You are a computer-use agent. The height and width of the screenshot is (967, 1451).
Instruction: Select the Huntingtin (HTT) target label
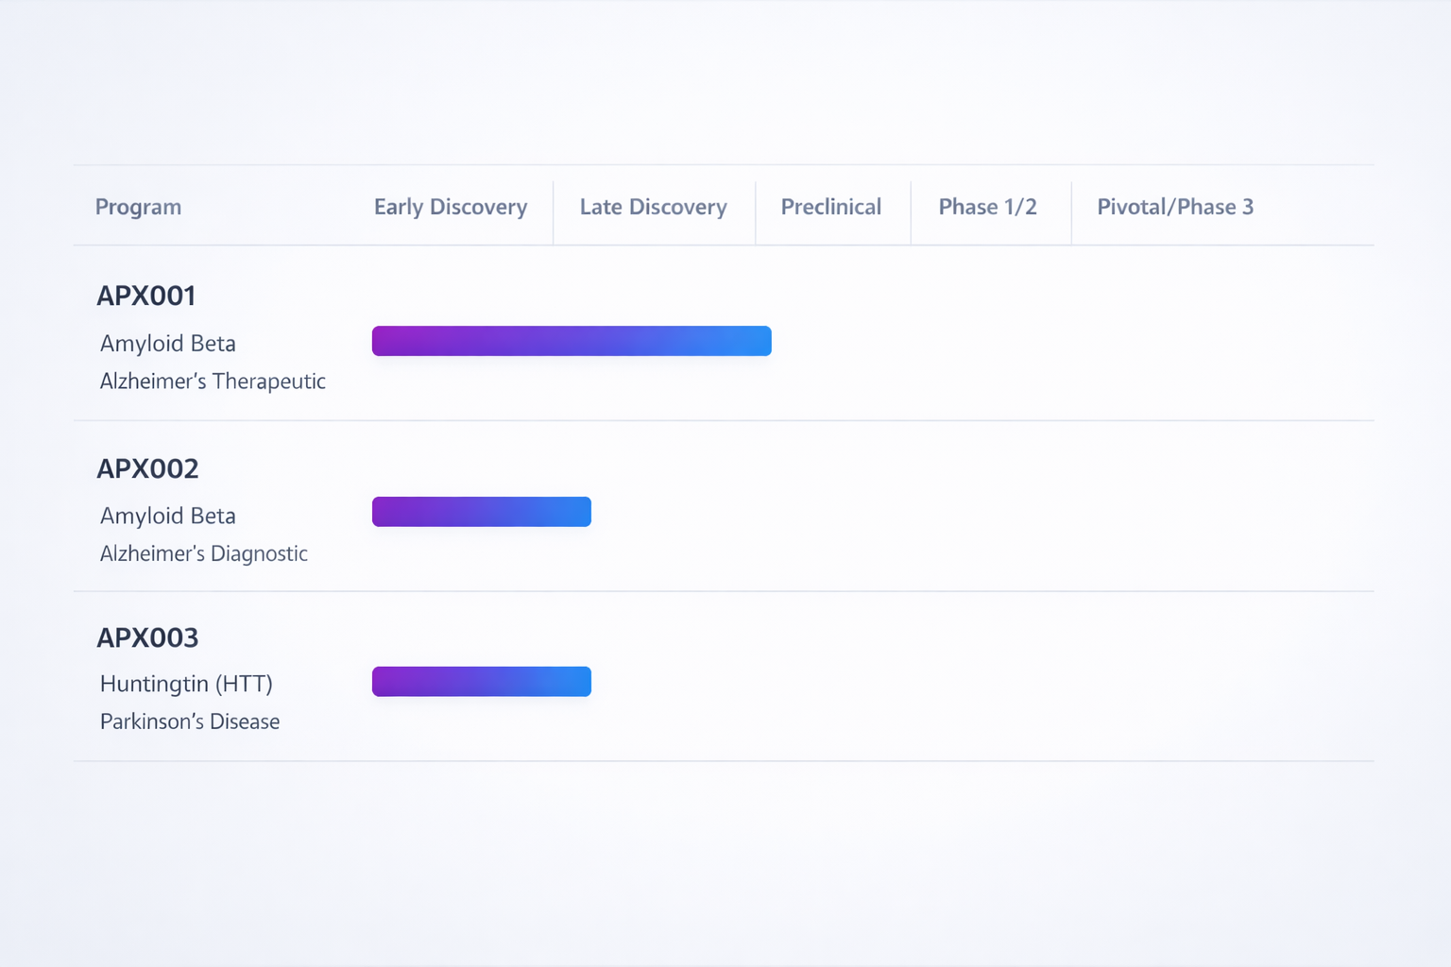186,684
